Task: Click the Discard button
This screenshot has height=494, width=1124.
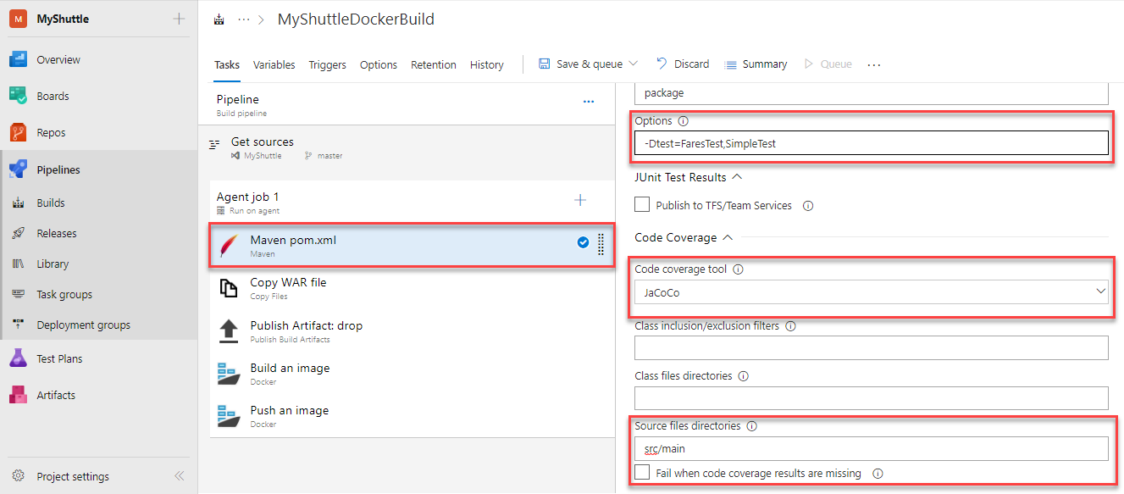Action: tap(683, 64)
